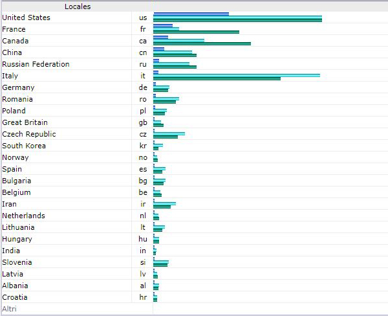Select the France row

194,29
